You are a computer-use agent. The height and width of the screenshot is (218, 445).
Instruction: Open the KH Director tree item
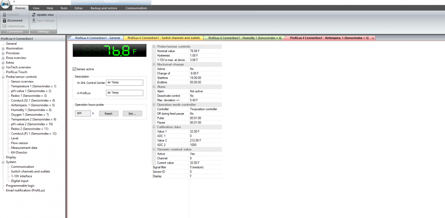tap(19, 152)
